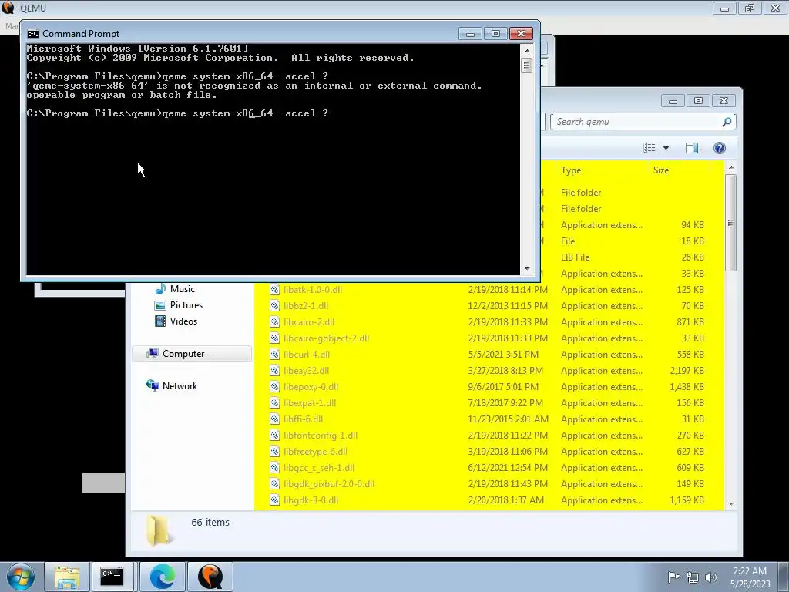Select file libgdk-3-0.dll
Image resolution: width=789 pixels, height=592 pixels.
point(311,499)
